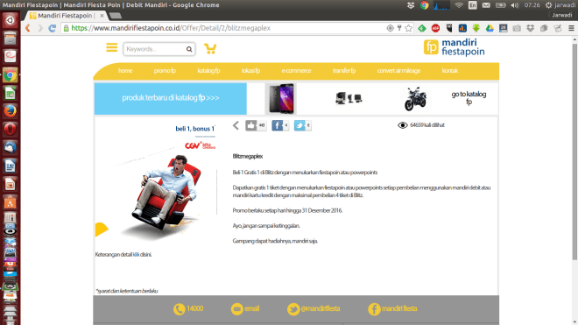Screen dimensions: 578x325
Task: Click the Facebook icon in footer
Action: pos(374,308)
